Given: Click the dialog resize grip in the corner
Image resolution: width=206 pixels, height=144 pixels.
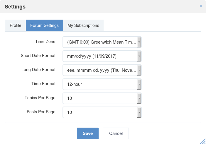Looking at the screenshot, I should pyautogui.click(x=203, y=141).
